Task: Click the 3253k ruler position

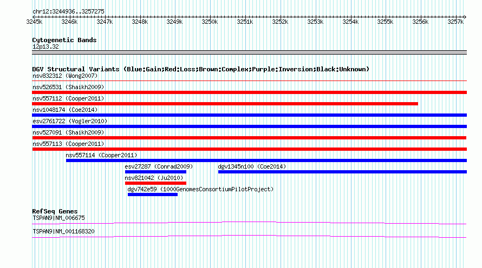Action: pyautogui.click(x=315, y=22)
